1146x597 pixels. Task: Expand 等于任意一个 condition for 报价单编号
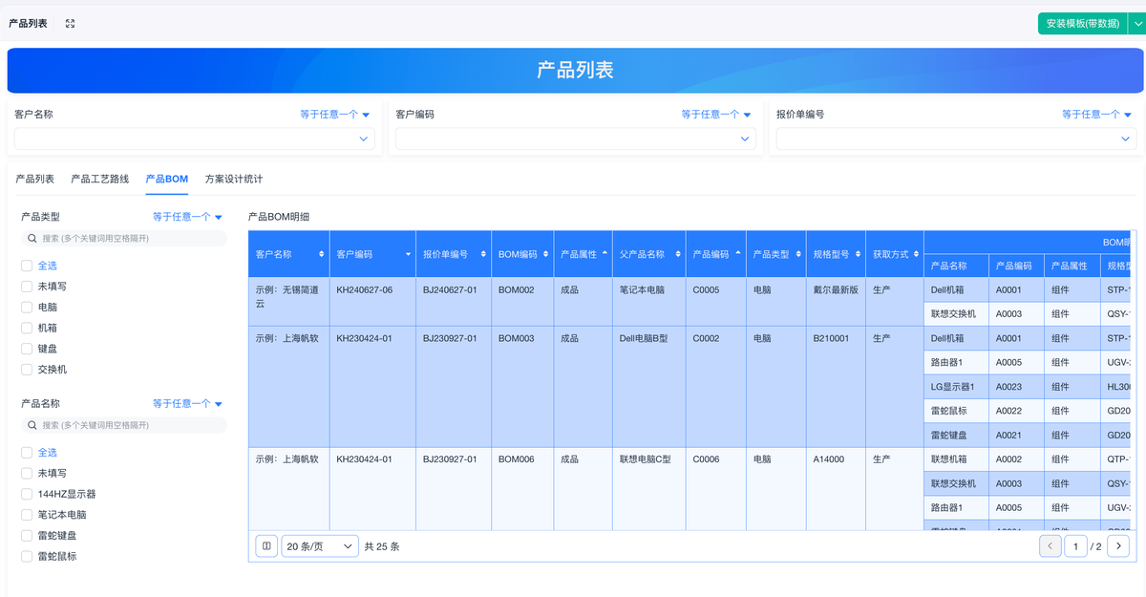(x=1096, y=115)
